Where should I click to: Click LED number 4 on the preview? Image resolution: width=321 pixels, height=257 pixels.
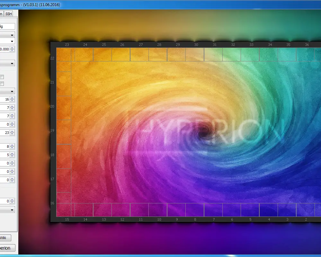click(269, 219)
